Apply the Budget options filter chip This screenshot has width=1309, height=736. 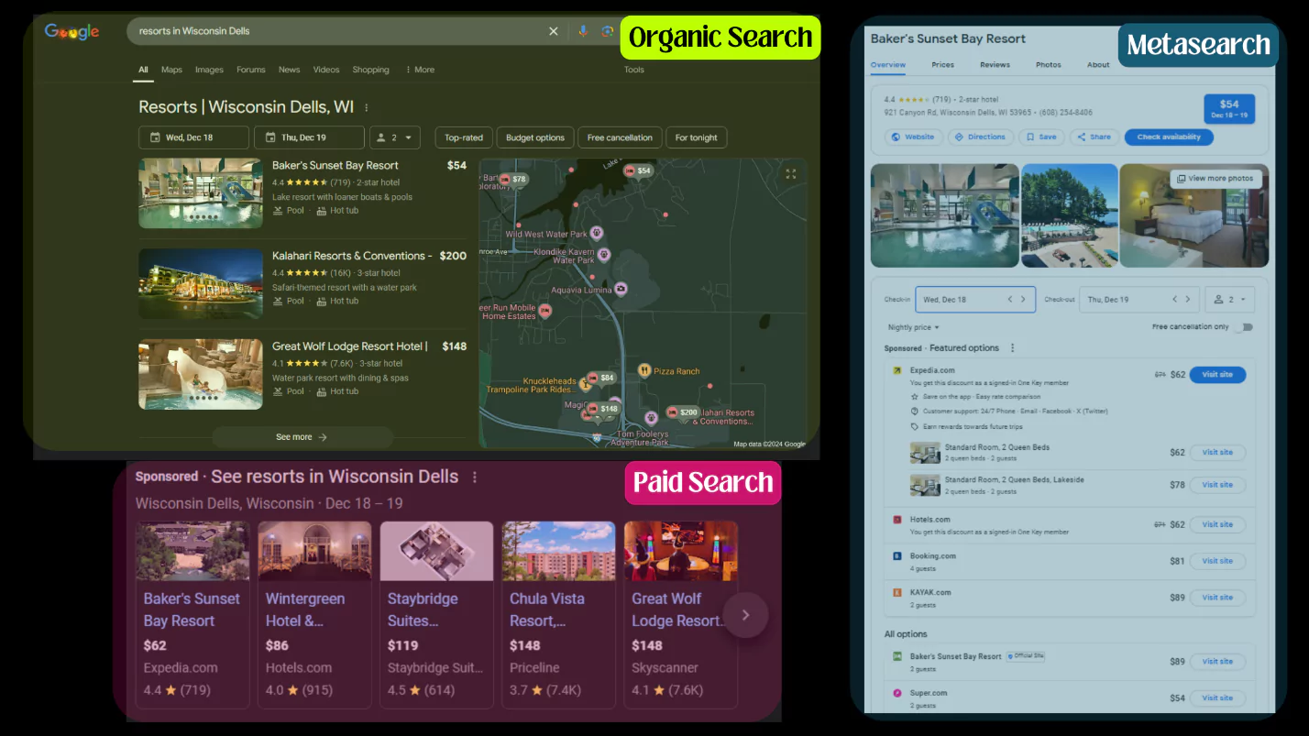535,137
